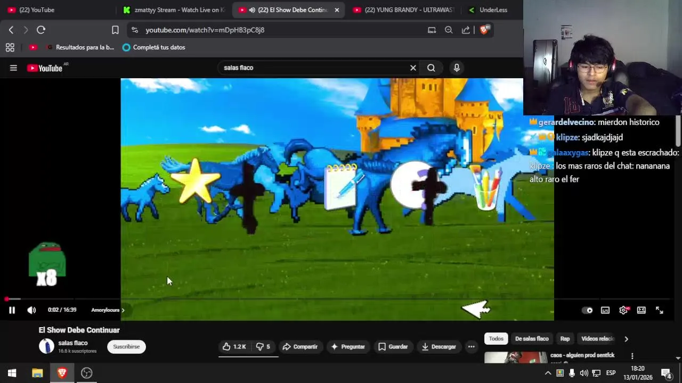Seek on the red video progress bar
682x383 pixels.
click(x=341, y=299)
